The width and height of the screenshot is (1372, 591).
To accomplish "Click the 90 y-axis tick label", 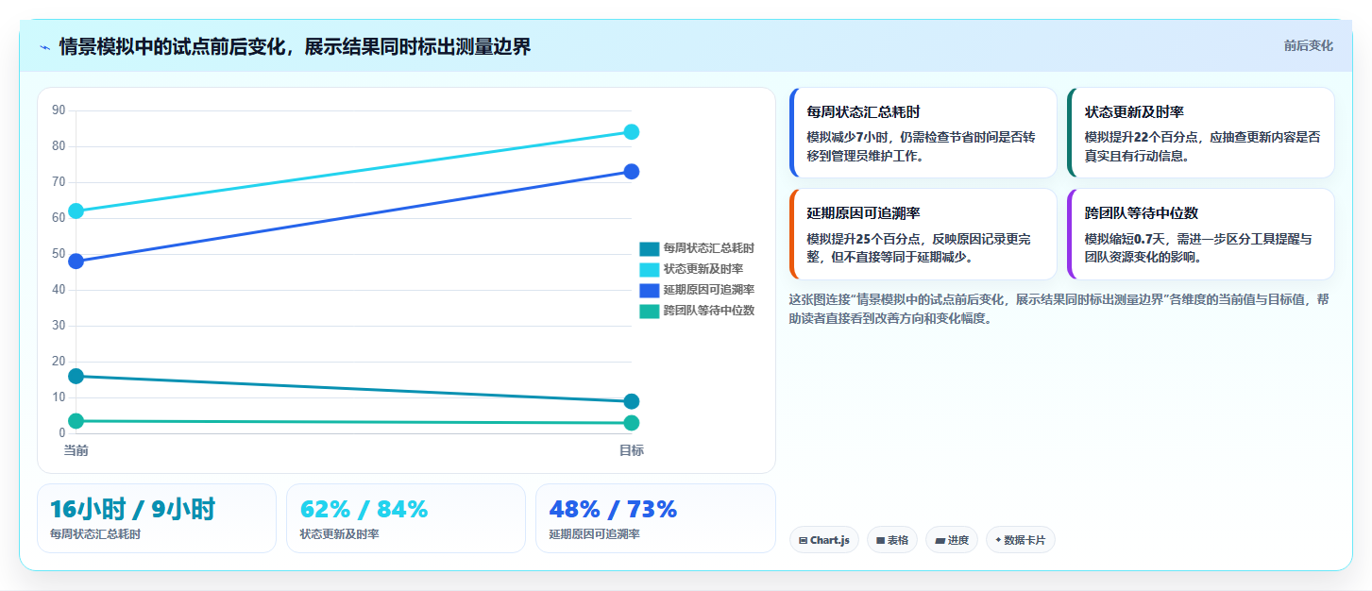I will 59,110.
